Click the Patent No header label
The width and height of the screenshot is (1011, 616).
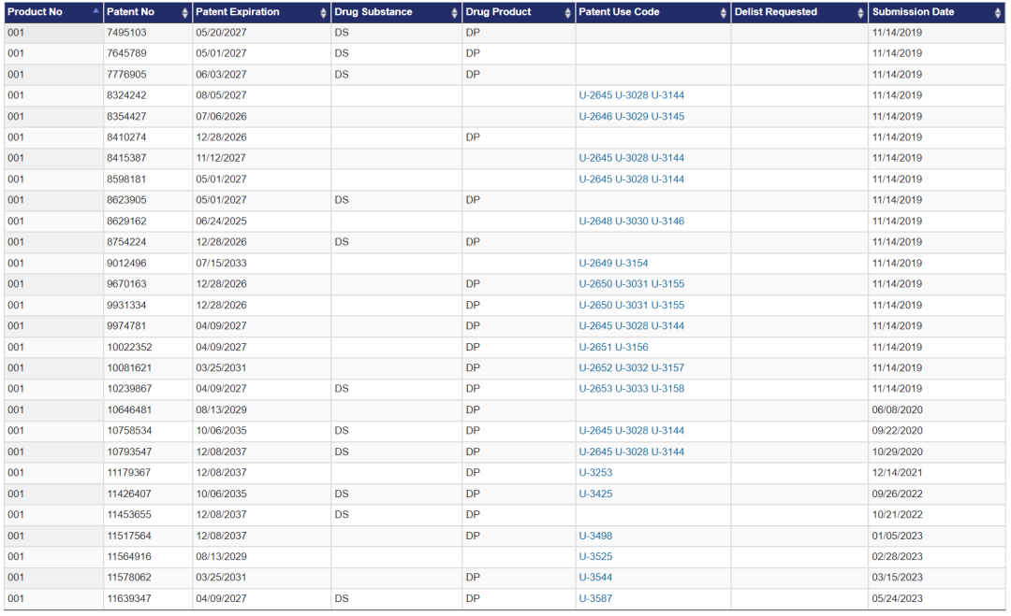pos(130,11)
